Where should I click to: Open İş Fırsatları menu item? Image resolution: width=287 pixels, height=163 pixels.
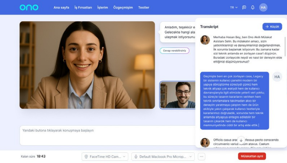click(83, 7)
